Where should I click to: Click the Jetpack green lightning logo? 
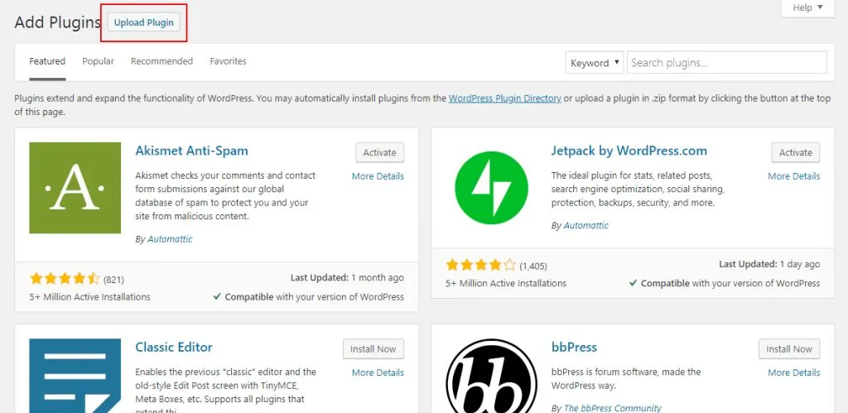[492, 188]
